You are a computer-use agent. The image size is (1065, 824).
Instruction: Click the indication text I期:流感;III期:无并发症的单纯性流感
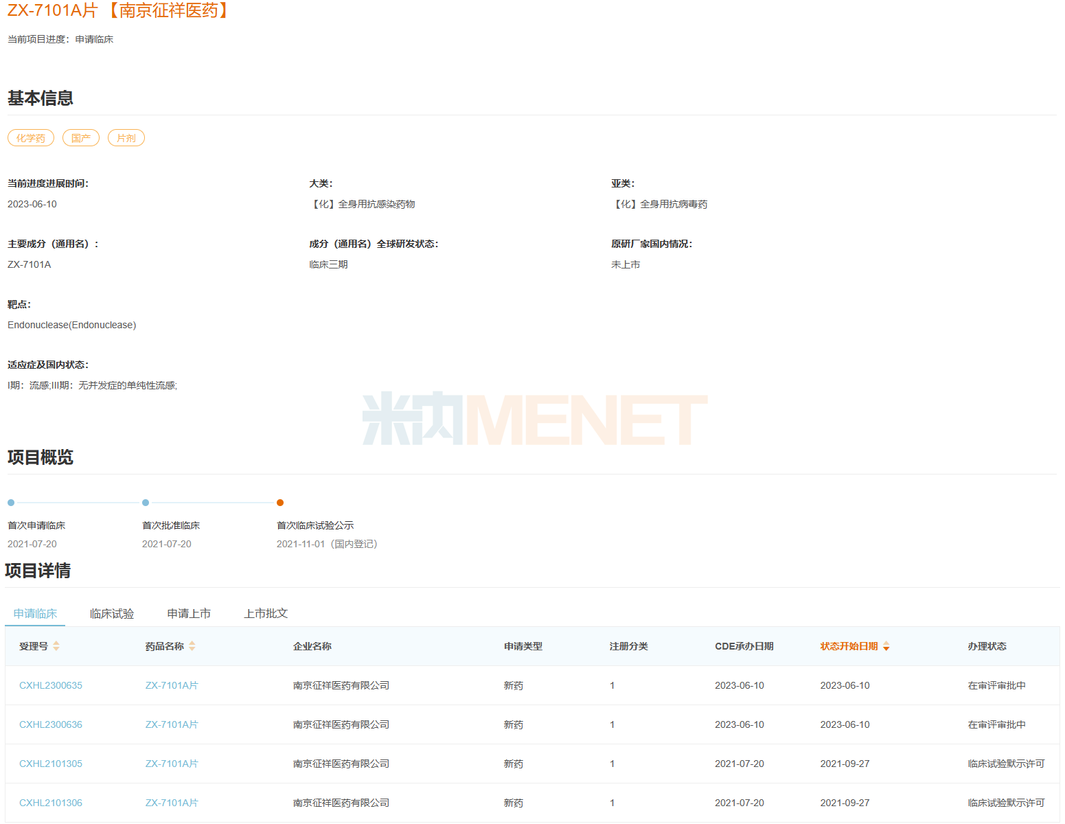93,385
